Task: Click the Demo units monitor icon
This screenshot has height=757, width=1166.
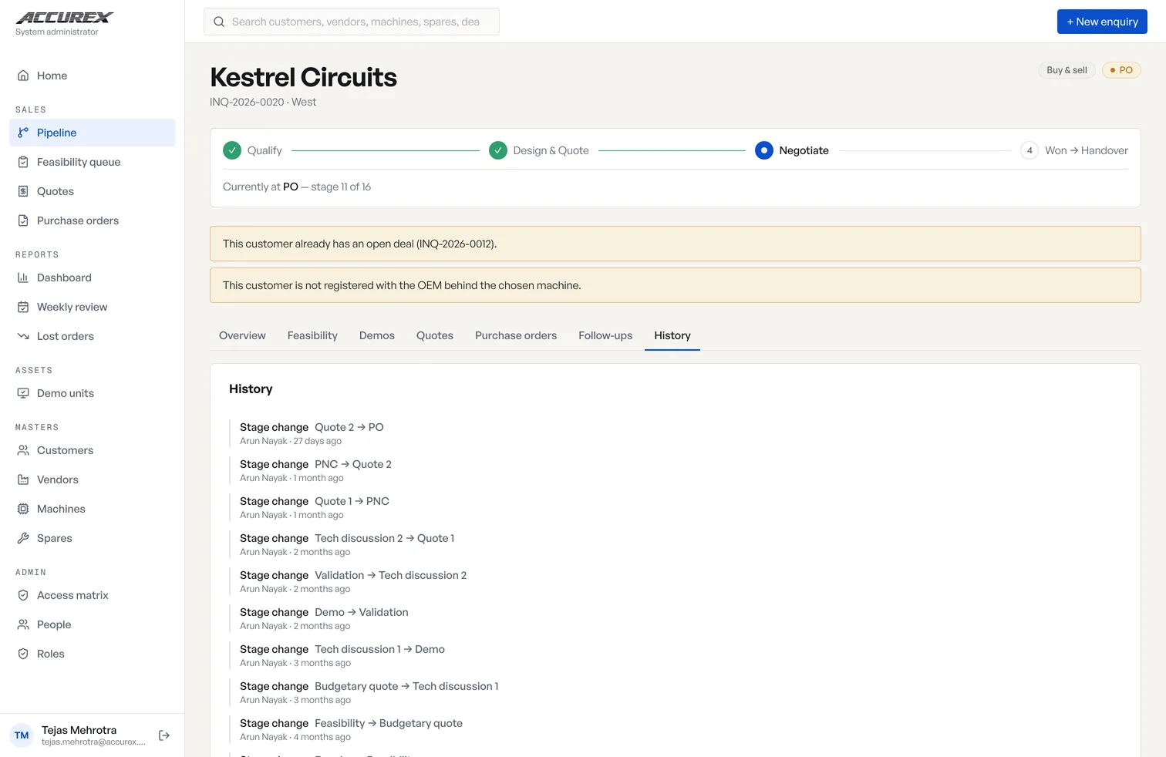Action: 23,393
